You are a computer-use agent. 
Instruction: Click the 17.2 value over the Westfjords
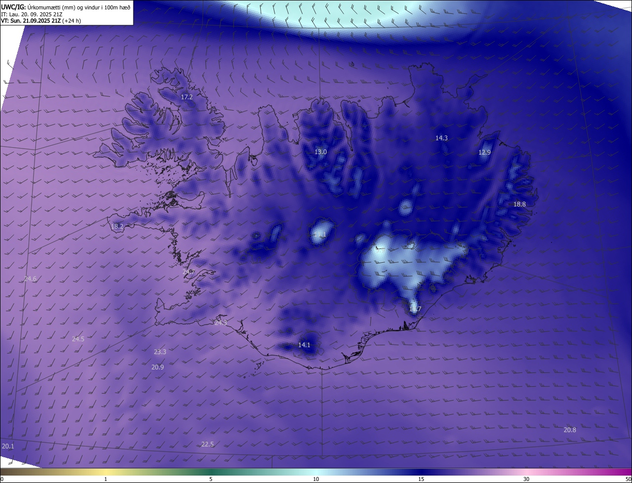(x=187, y=97)
